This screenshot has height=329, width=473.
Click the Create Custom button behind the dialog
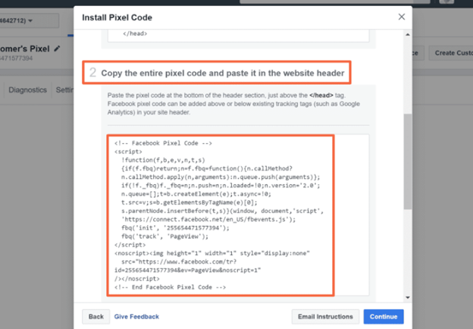[x=451, y=53]
